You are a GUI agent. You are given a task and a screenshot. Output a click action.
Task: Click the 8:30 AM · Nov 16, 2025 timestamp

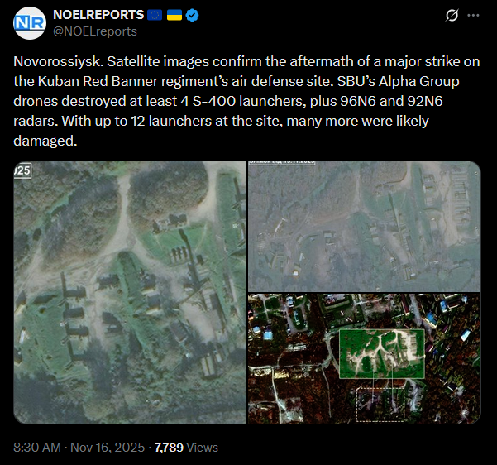tap(79, 448)
